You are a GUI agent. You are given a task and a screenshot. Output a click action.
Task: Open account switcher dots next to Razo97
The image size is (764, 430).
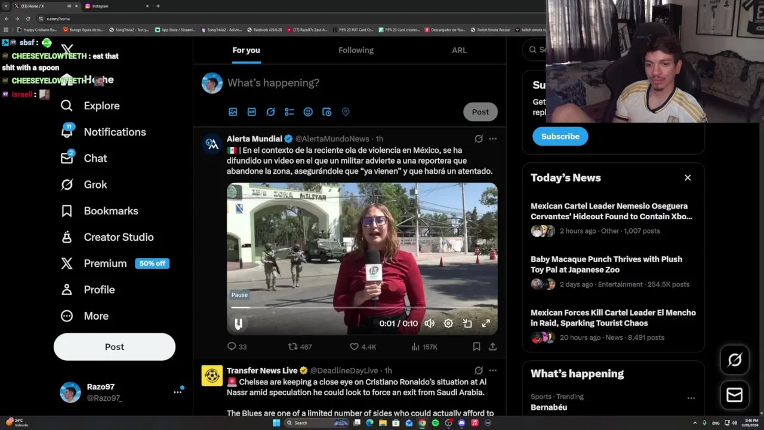[177, 392]
